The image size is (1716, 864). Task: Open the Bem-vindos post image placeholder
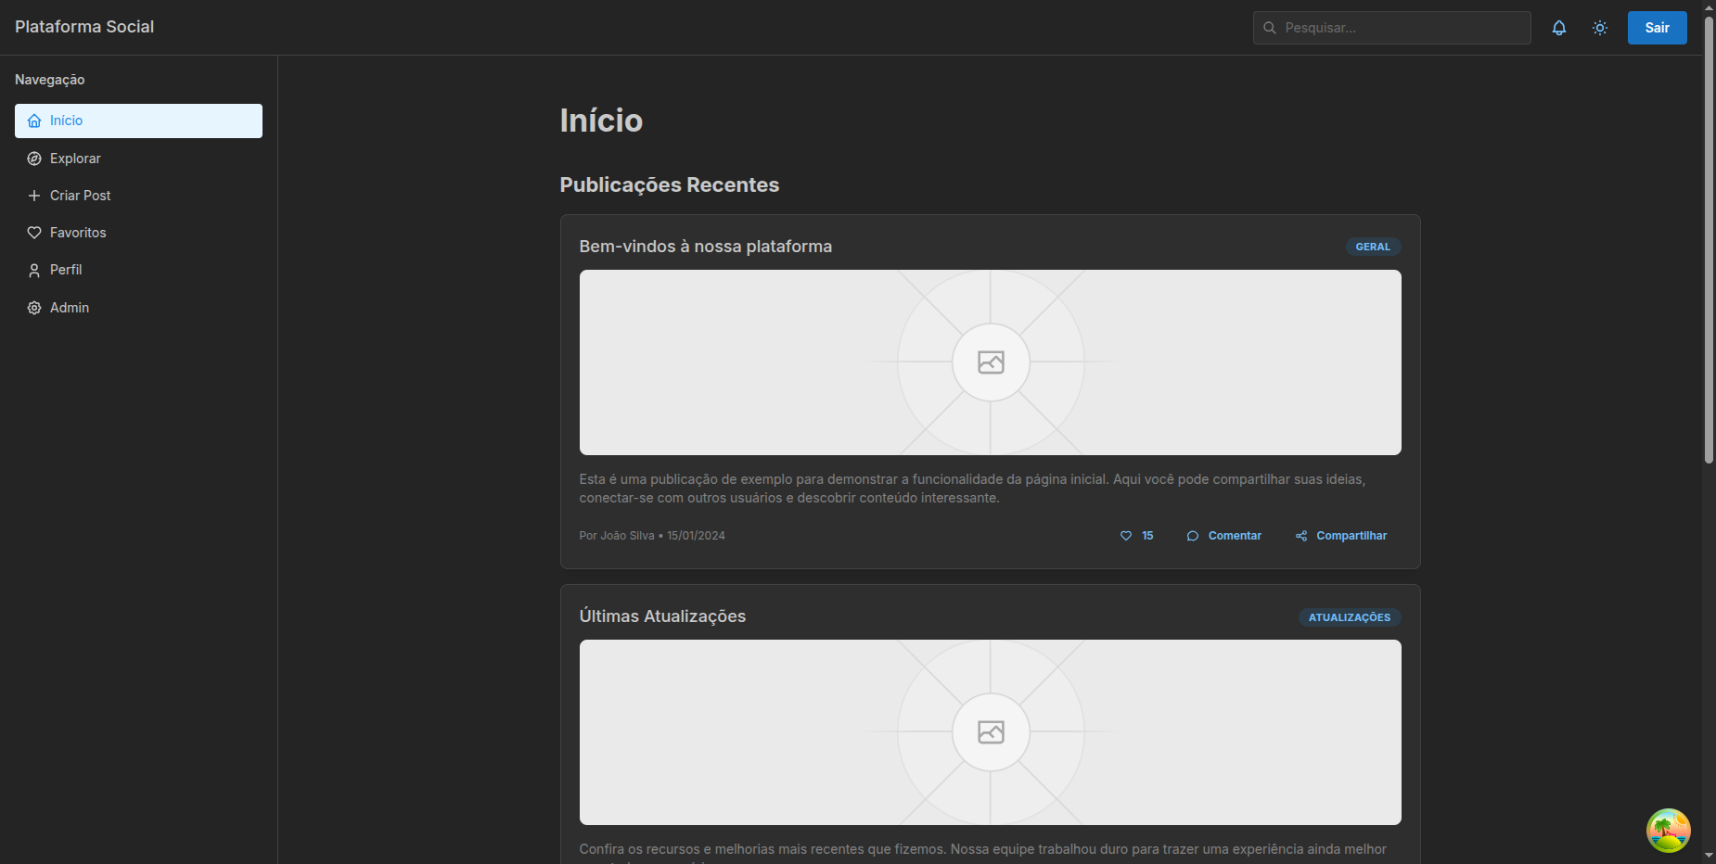pyautogui.click(x=990, y=362)
